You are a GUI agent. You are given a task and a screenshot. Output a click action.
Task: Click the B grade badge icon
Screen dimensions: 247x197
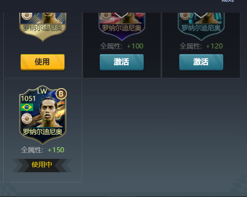61,94
